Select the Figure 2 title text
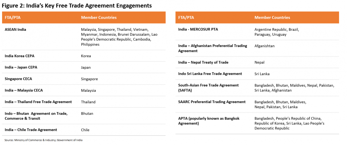This screenshot has width=347, height=145. coord(77,6)
